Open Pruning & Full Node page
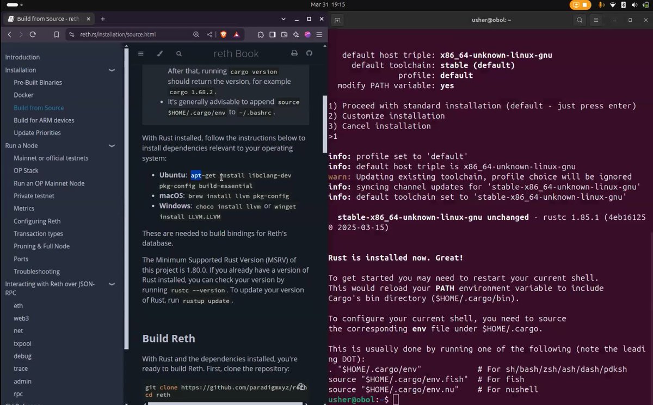 (41, 247)
